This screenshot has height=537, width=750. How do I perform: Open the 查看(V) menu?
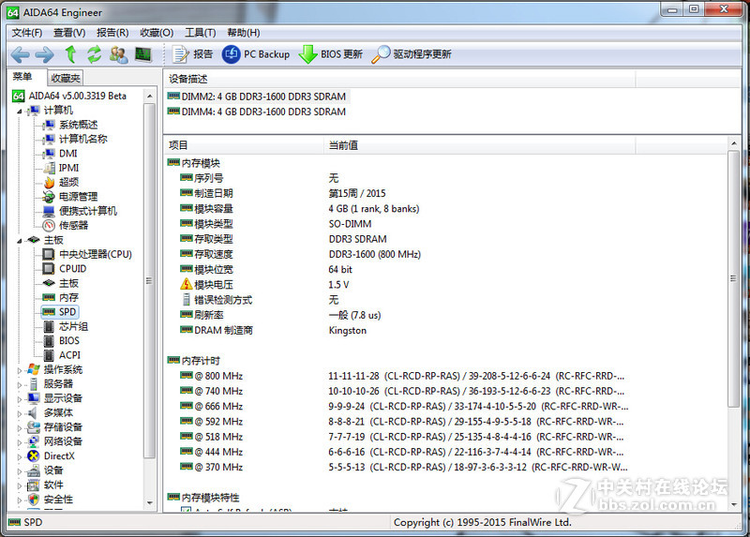[x=69, y=33]
